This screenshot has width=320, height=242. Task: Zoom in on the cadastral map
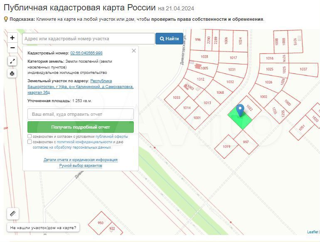click(12, 38)
